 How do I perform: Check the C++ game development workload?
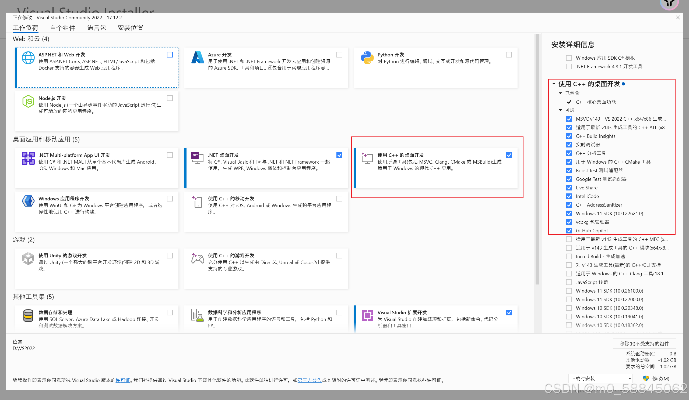pyautogui.click(x=339, y=255)
